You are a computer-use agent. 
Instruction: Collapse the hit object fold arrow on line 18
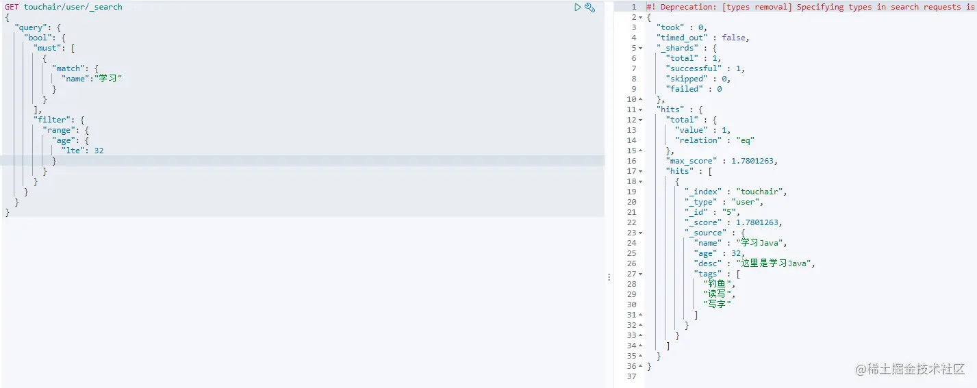pyautogui.click(x=641, y=181)
